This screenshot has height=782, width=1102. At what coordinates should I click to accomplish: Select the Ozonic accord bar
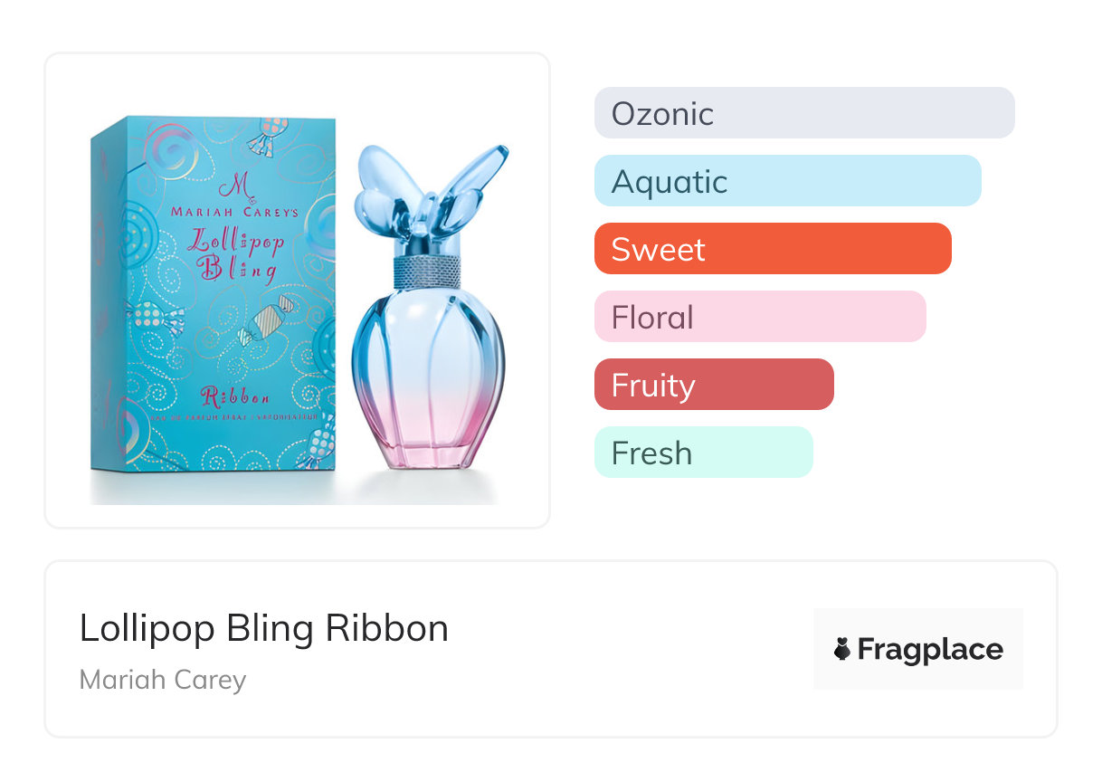point(803,113)
